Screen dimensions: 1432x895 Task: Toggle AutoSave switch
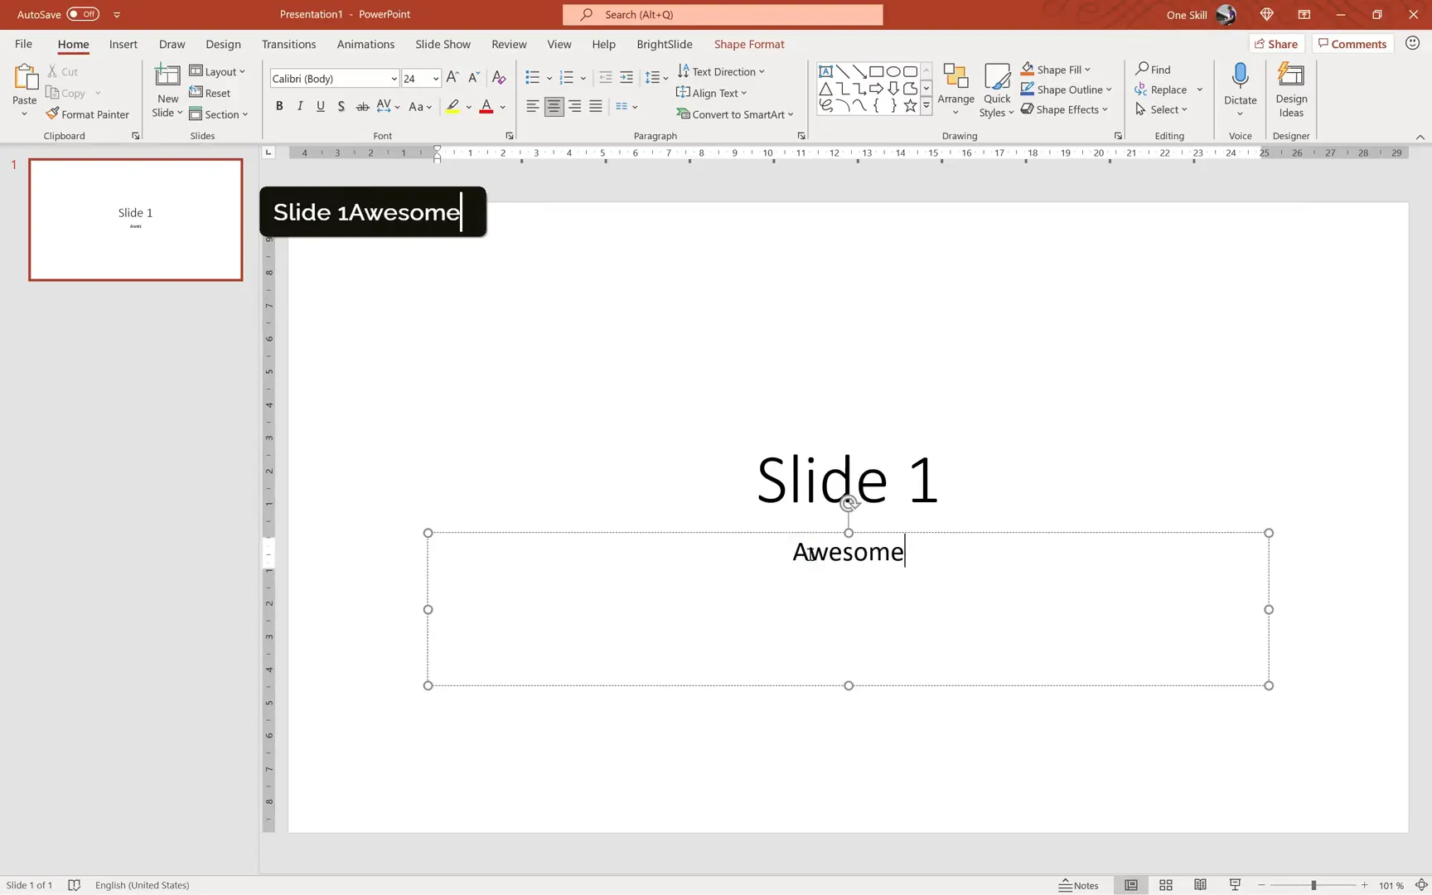[83, 14]
